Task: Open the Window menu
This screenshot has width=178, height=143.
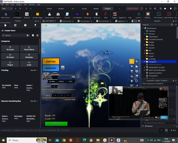Action: click(x=32, y=5)
